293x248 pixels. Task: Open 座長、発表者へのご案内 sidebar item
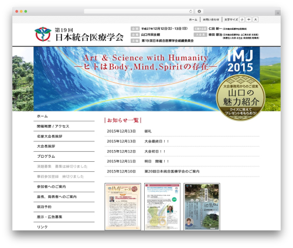click(64, 196)
